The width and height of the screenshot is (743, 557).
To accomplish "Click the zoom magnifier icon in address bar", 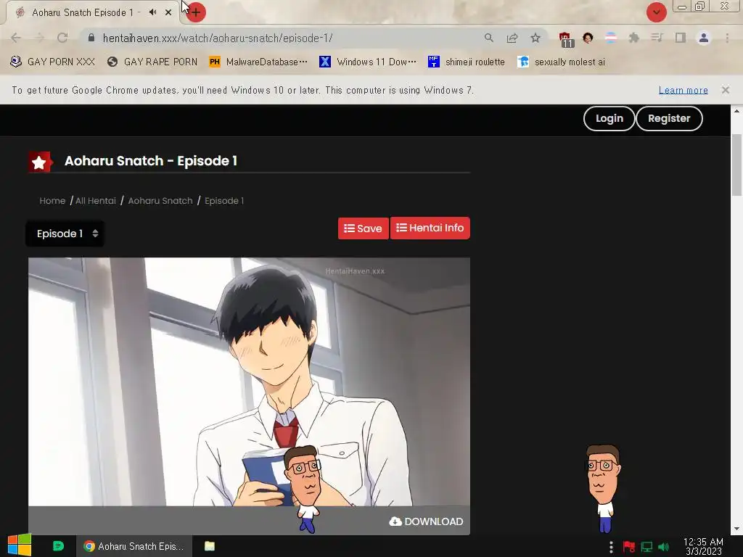I will [x=489, y=38].
